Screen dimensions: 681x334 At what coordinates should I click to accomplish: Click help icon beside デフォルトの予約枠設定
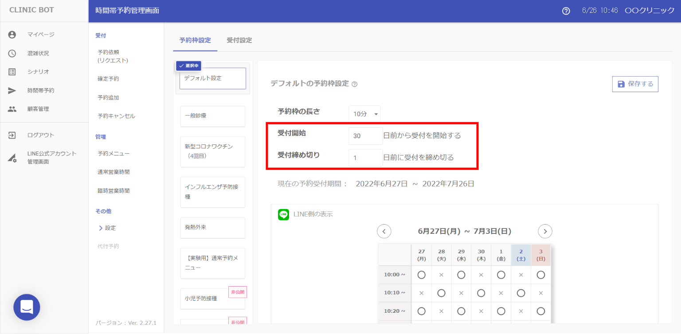pos(354,84)
